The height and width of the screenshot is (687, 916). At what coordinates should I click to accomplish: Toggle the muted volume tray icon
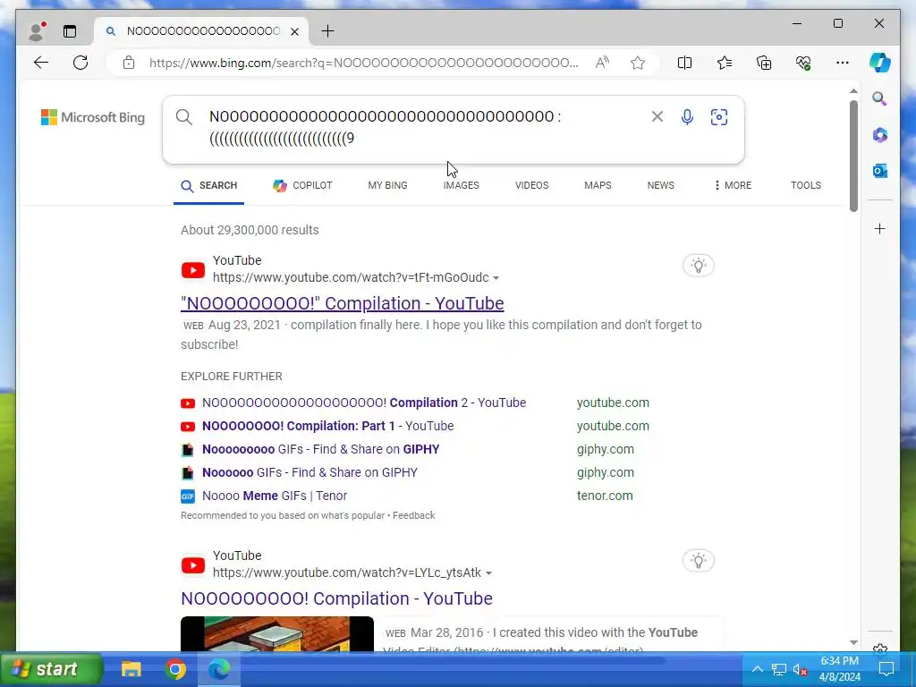[x=800, y=669]
